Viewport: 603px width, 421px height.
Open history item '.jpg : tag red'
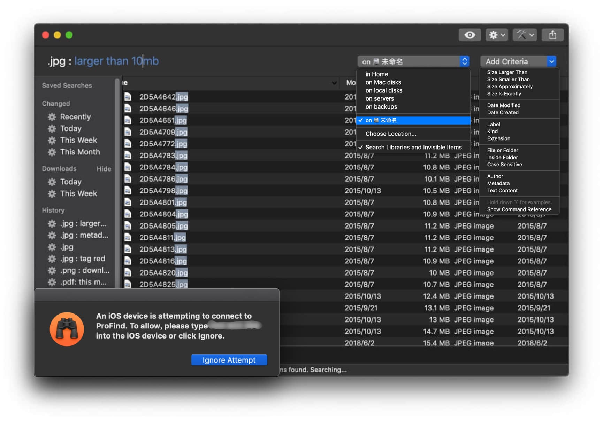[83, 259]
